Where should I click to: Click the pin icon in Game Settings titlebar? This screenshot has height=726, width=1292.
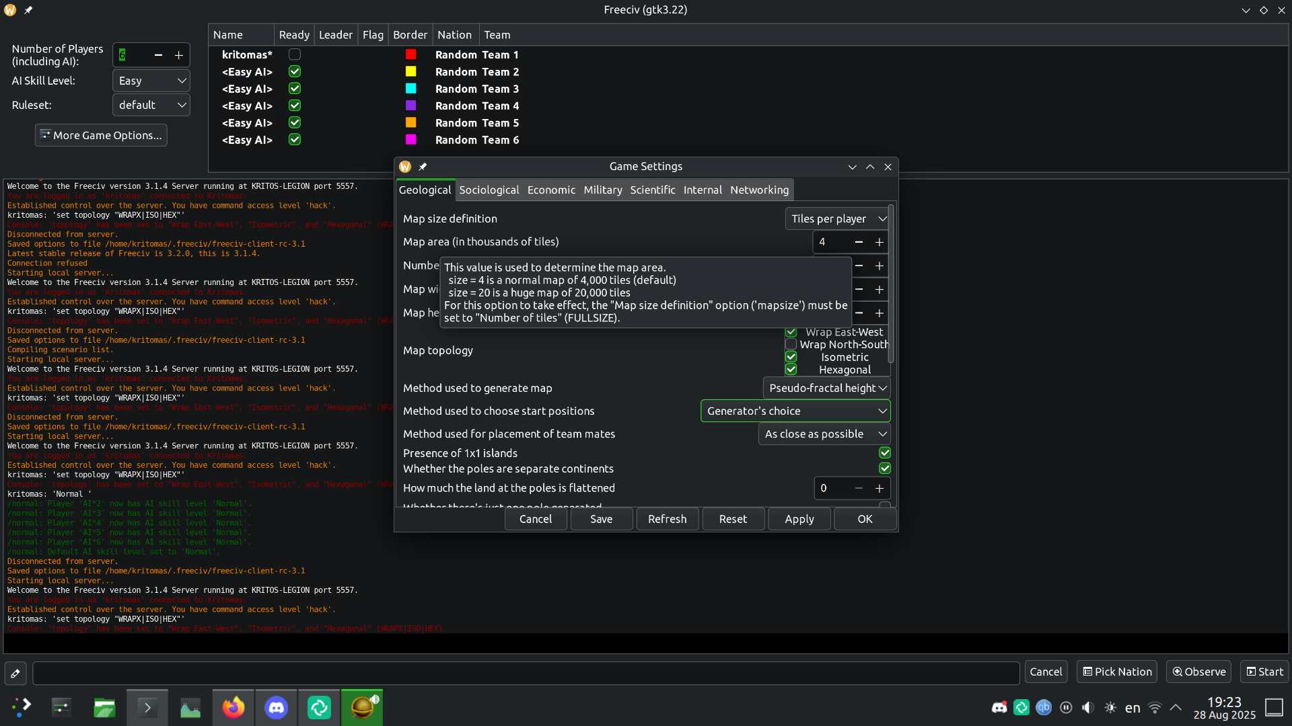click(x=423, y=167)
